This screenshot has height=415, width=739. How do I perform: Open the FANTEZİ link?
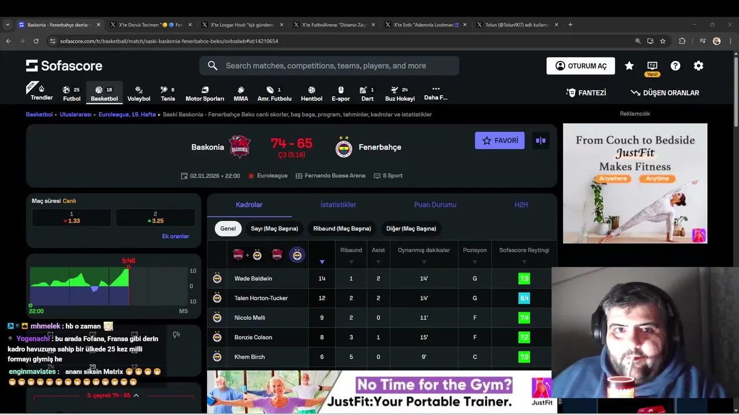point(586,93)
